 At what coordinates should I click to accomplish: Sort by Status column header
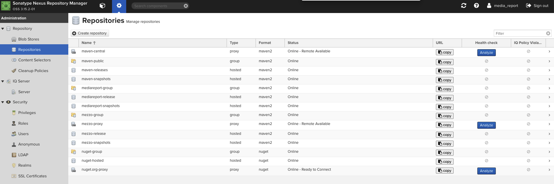click(359, 43)
